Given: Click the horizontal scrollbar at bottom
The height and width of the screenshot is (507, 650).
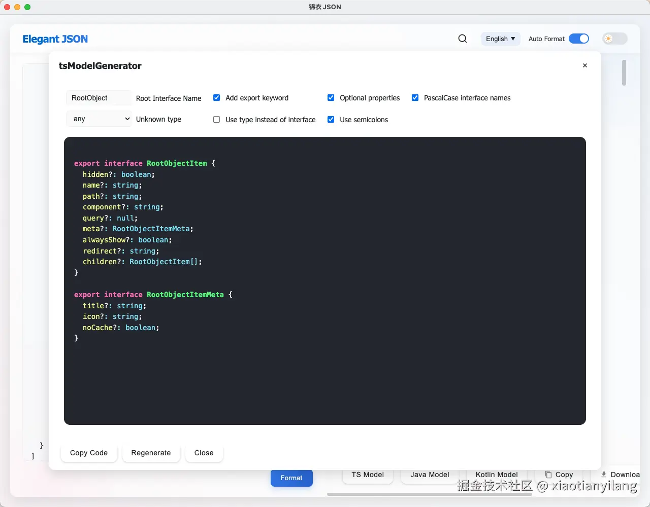Looking at the screenshot, I should (430, 494).
